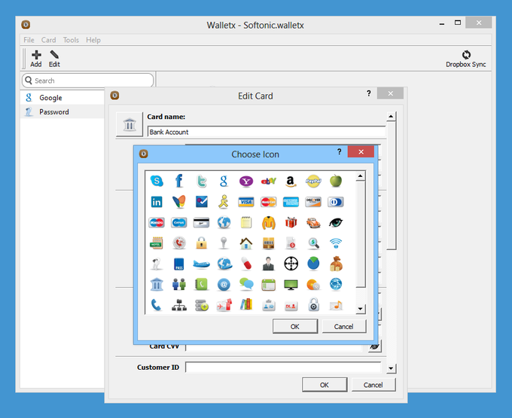
Task: Pick the airplane icon
Action: click(202, 264)
